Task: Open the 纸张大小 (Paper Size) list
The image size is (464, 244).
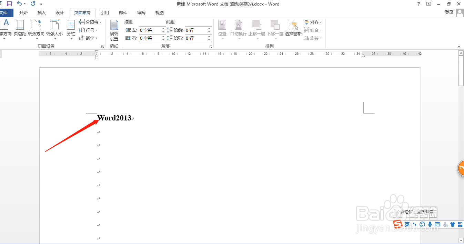Action: pyautogui.click(x=54, y=30)
